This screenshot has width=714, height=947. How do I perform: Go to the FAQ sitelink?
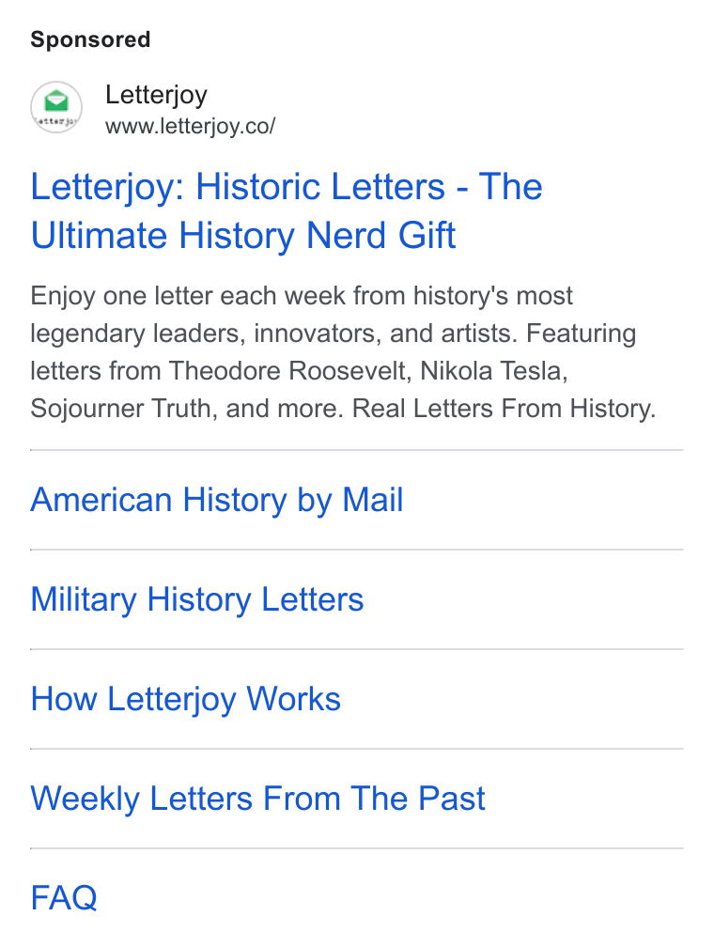(x=64, y=897)
